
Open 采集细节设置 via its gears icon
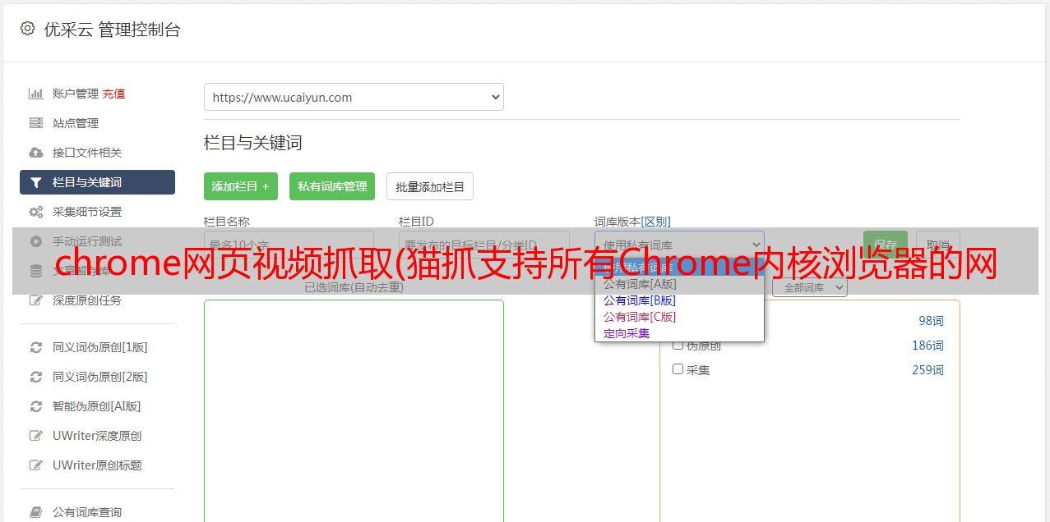(35, 212)
